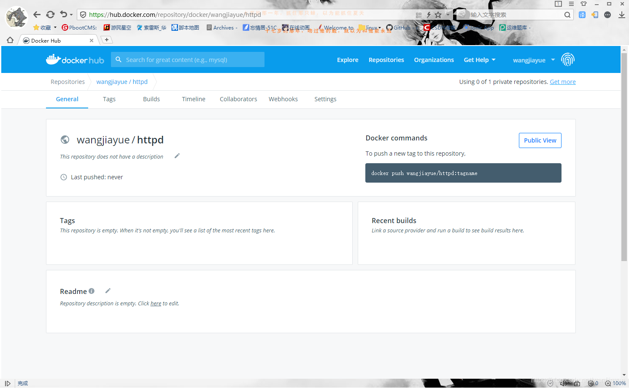Click the search magnifier in browser search box
Image resolution: width=629 pixels, height=388 pixels.
point(567,15)
